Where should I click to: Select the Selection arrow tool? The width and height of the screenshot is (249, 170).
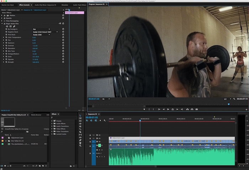pyautogui.click(x=80, y=115)
